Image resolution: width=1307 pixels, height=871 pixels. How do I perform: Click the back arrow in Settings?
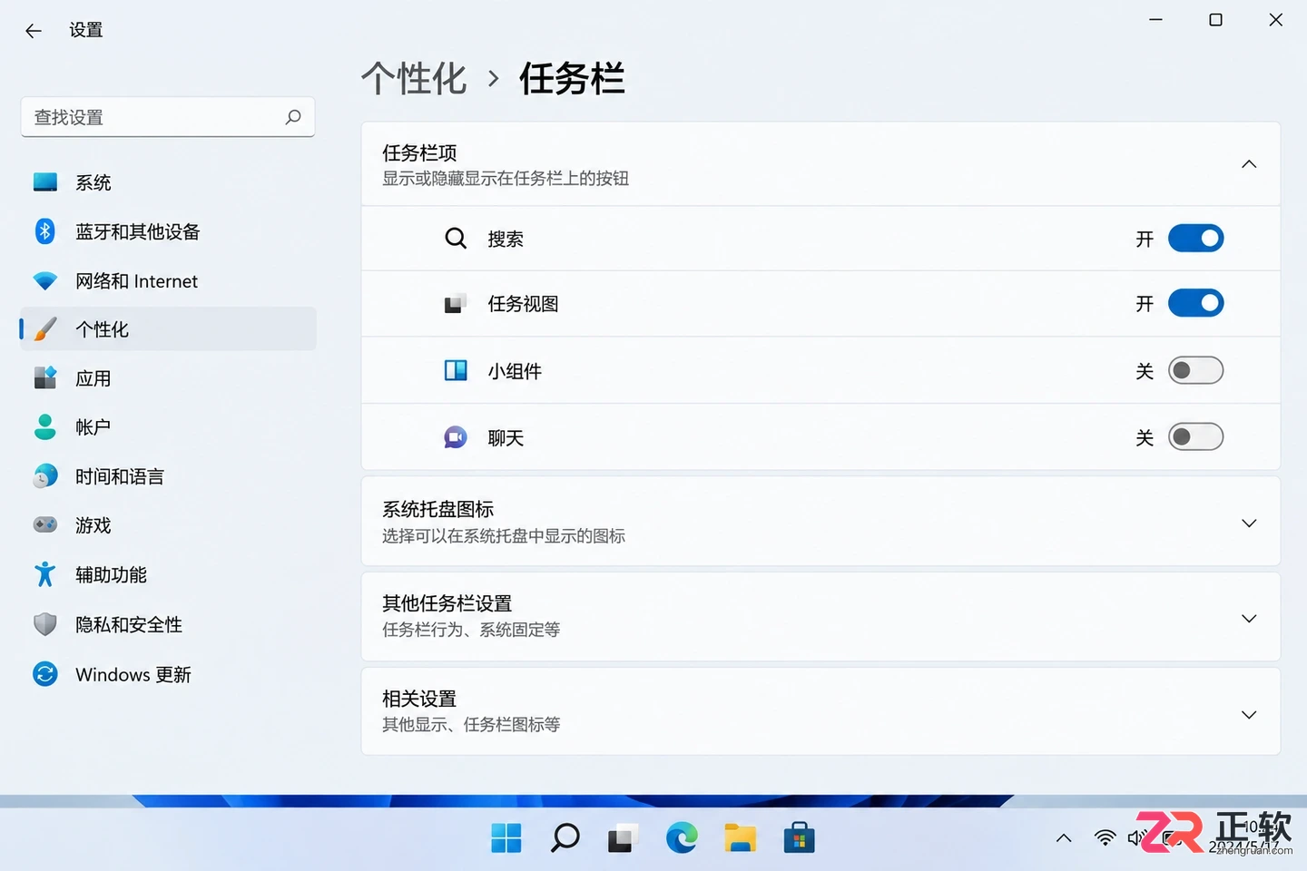(x=34, y=31)
